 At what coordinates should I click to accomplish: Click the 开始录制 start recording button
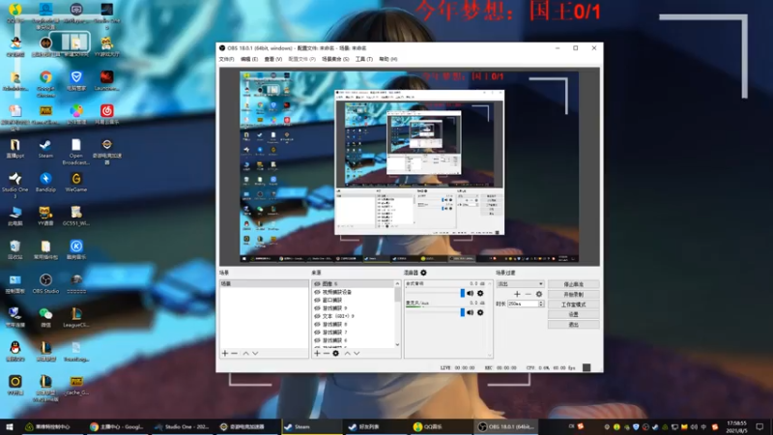[573, 295]
